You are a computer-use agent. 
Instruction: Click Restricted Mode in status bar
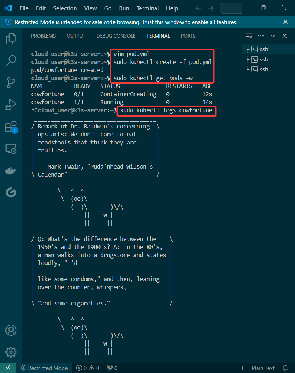pos(44,368)
